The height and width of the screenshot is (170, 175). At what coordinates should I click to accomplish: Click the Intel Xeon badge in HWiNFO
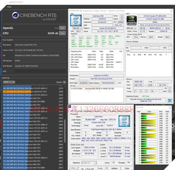coord(76,21)
